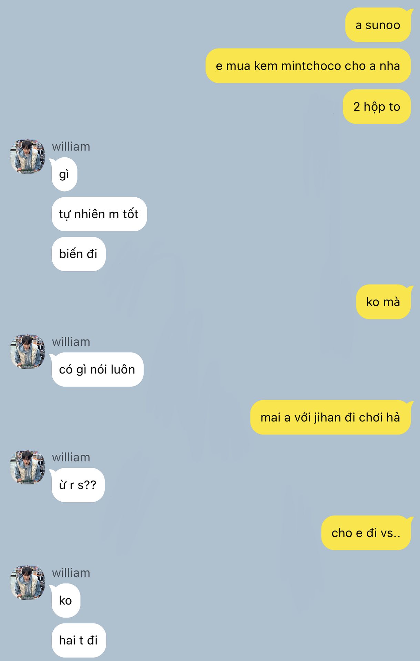
Task: Select the 'hai t đi' message bubble
Action: 79,640
